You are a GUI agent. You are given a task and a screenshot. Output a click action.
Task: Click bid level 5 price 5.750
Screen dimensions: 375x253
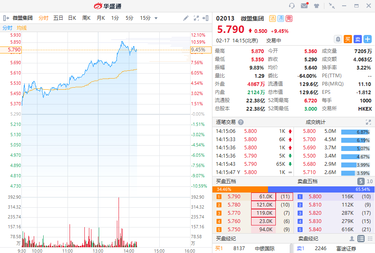pyautogui.click(x=234, y=230)
